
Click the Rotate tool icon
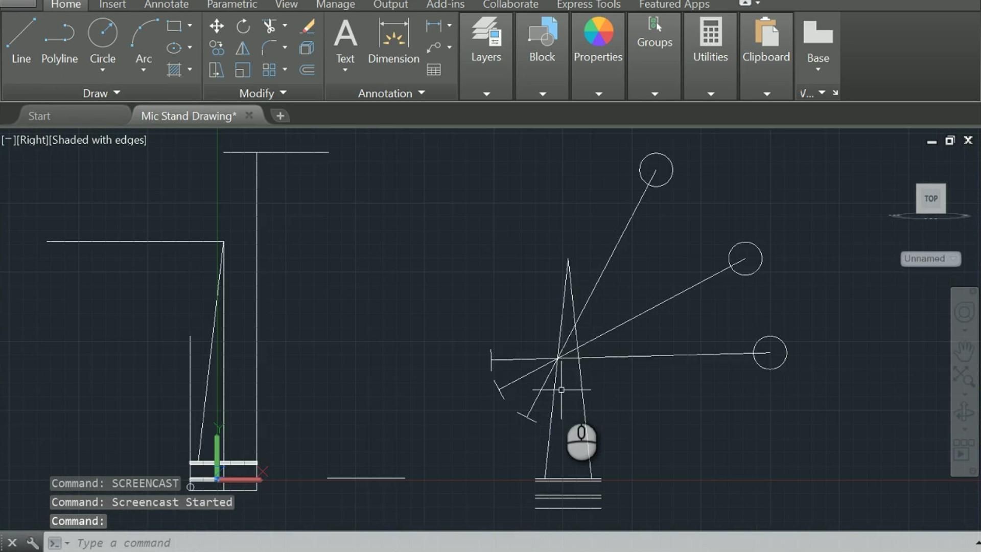click(243, 26)
